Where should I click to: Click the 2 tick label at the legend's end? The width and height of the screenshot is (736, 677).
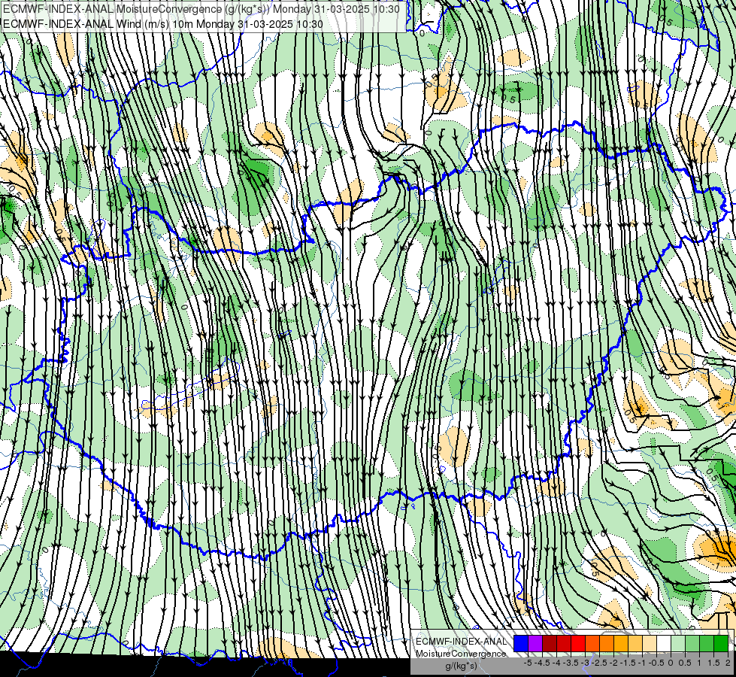click(x=728, y=663)
